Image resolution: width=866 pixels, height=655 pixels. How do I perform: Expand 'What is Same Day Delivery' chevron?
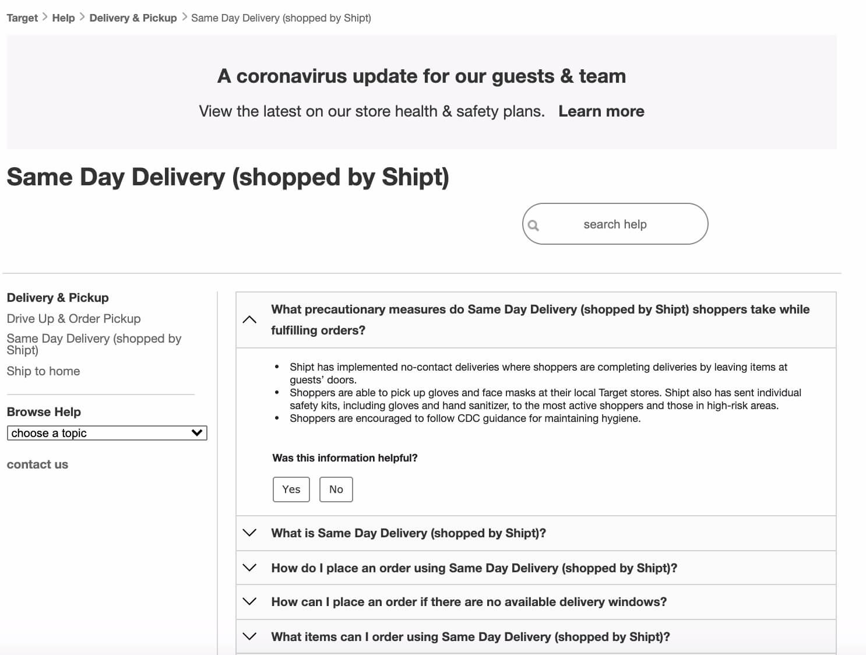click(249, 533)
